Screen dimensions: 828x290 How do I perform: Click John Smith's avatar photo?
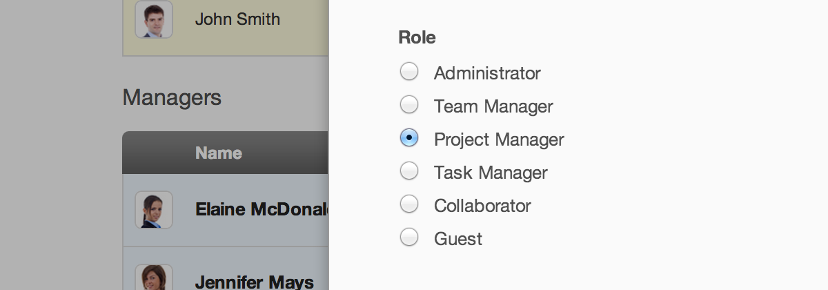(x=154, y=19)
